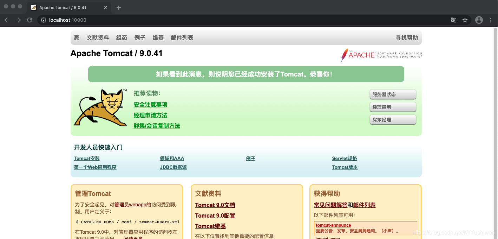
Task: Open the 例子 item in the top navigation bar
Action: [x=140, y=38]
